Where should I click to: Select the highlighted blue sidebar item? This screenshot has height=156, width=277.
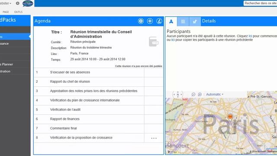(15, 36)
